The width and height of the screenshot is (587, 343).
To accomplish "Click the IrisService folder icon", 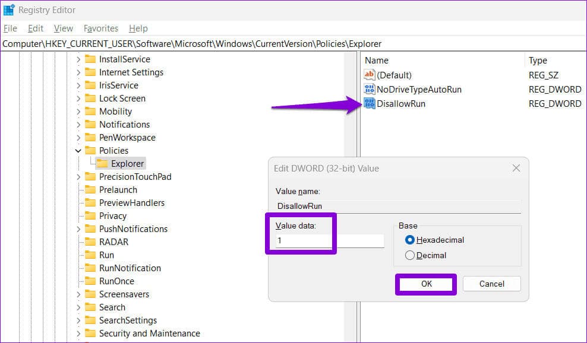I will [90, 85].
